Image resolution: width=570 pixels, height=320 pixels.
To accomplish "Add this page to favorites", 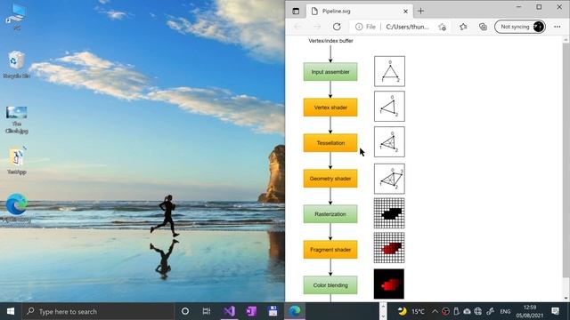I will coord(442,27).
